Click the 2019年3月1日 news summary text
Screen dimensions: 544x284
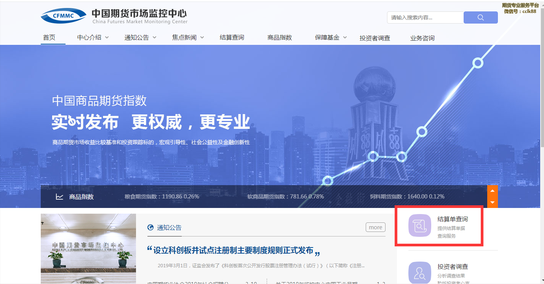click(261, 265)
